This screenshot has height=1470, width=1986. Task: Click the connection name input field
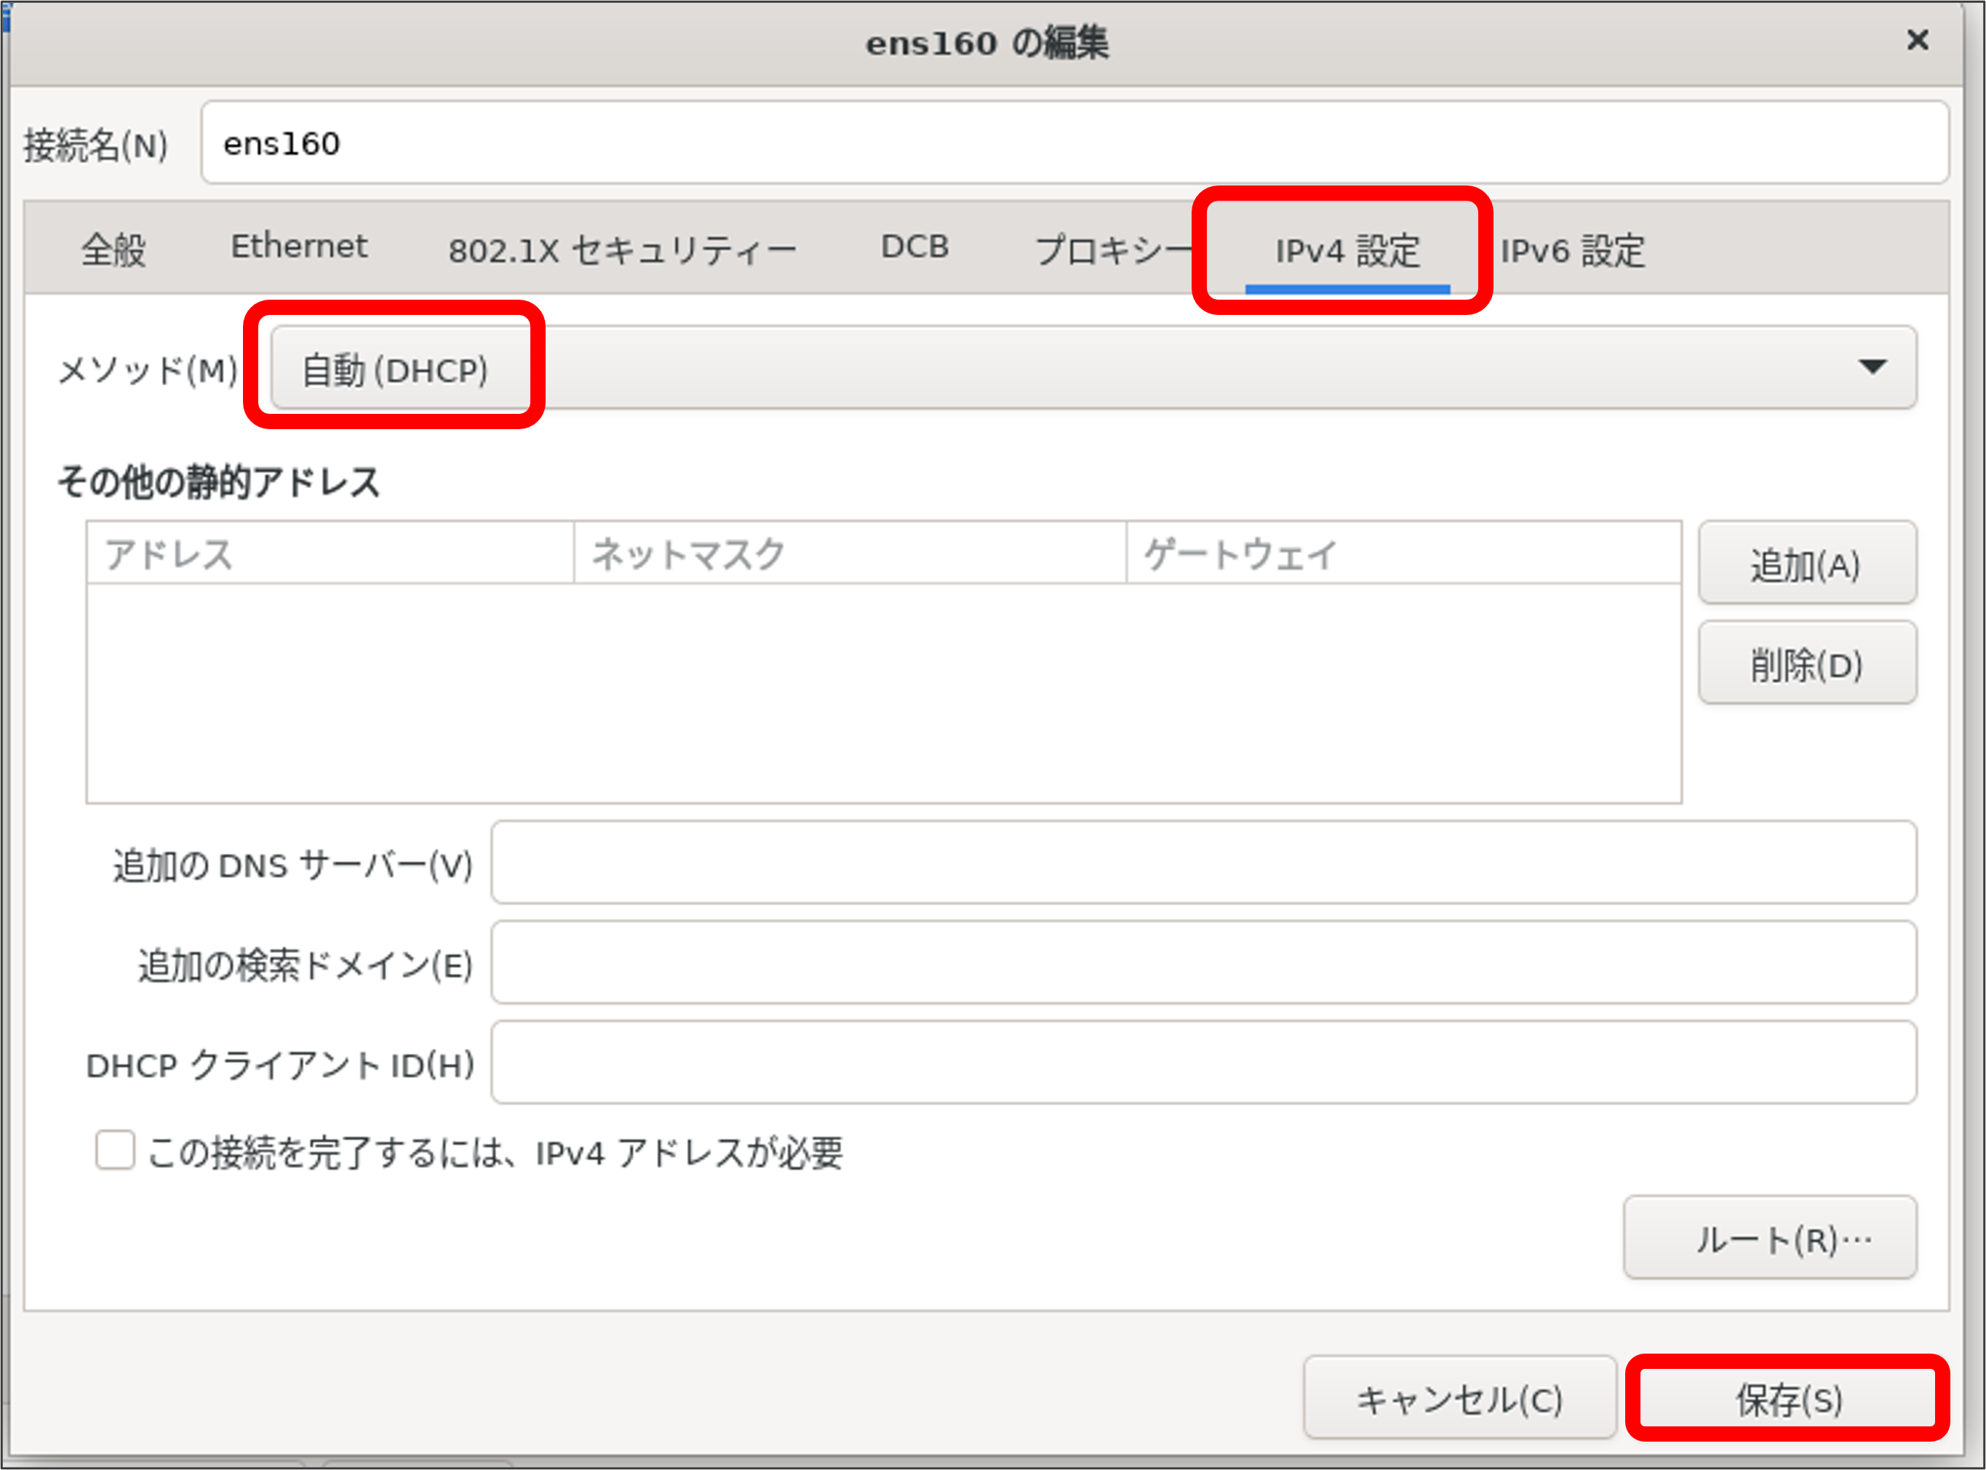click(x=1074, y=143)
